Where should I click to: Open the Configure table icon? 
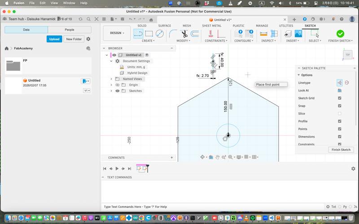point(249,34)
